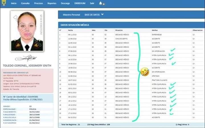Click the institution crest logo
205x128 pixels.
[x=4, y=3]
